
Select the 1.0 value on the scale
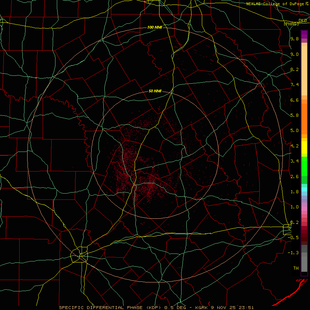click(x=294, y=207)
